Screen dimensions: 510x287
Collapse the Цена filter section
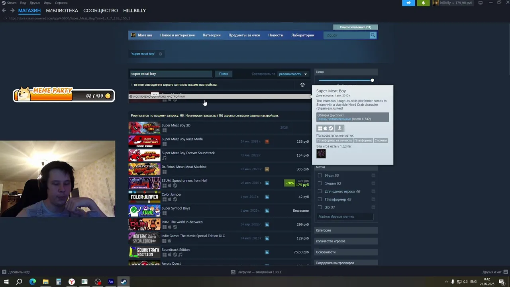tap(346, 72)
